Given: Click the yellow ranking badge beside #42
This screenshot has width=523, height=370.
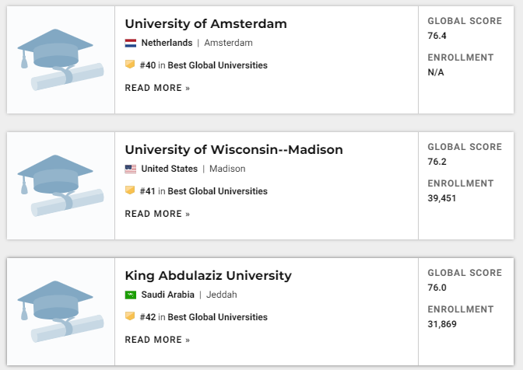Looking at the screenshot, I should [x=130, y=316].
